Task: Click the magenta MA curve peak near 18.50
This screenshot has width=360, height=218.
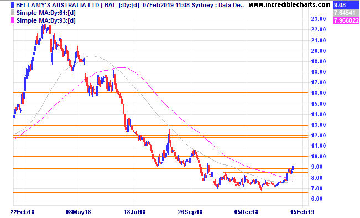Action: (122, 67)
